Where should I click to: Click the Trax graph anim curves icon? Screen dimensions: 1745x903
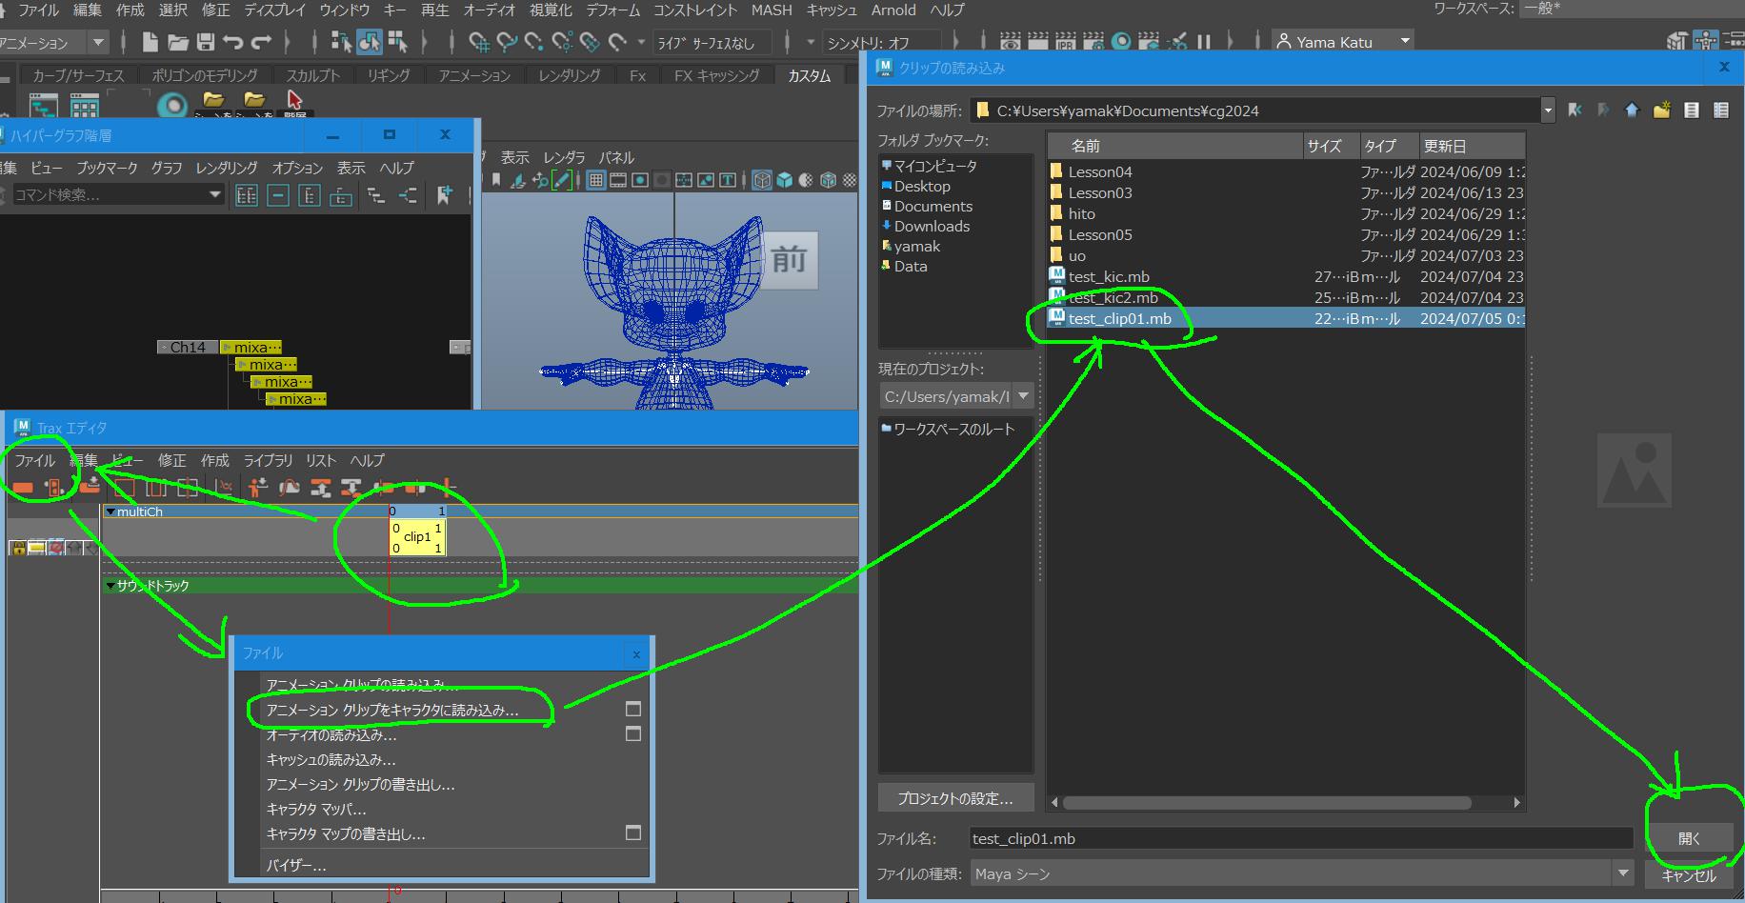click(x=224, y=488)
